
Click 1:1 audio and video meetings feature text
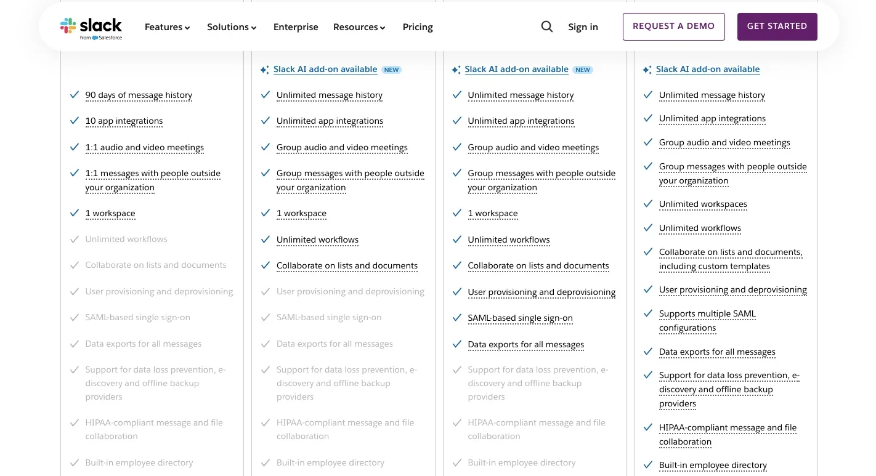tap(145, 148)
